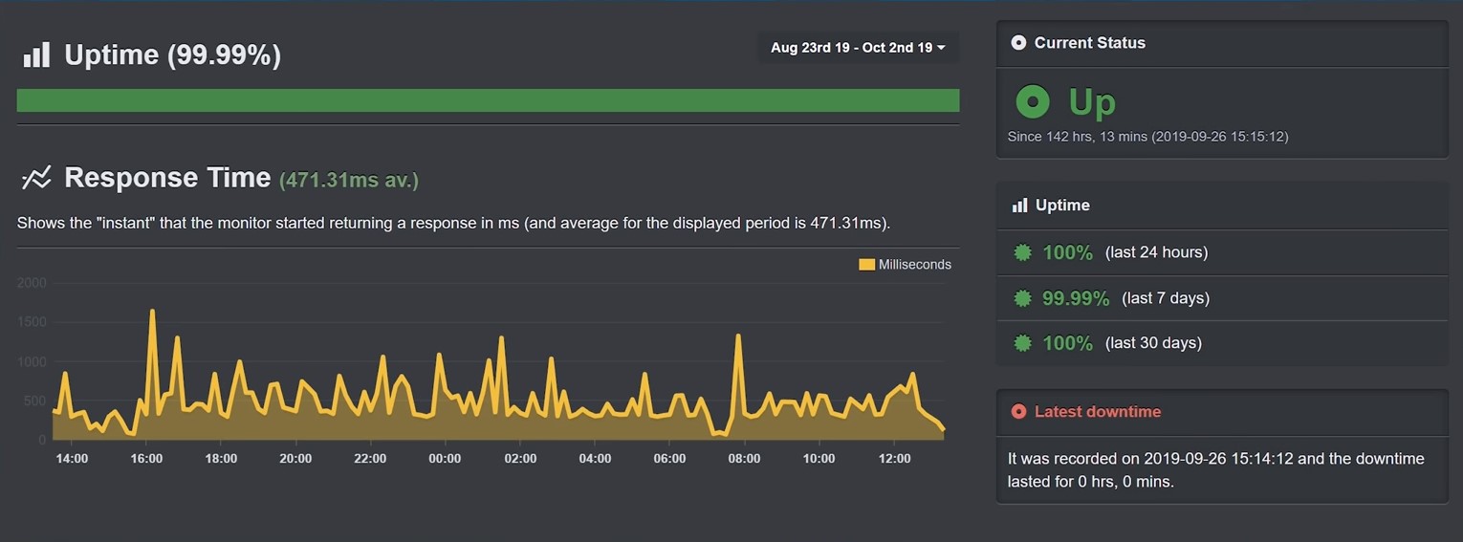This screenshot has width=1463, height=542.
Task: Click green badge icon next to last 24 hours
Action: point(1023,252)
